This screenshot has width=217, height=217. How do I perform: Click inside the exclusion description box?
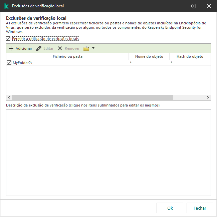coord(108,153)
